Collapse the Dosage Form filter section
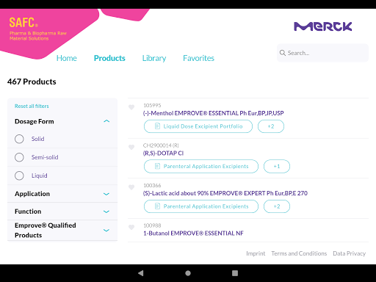376x282 pixels. (106, 121)
